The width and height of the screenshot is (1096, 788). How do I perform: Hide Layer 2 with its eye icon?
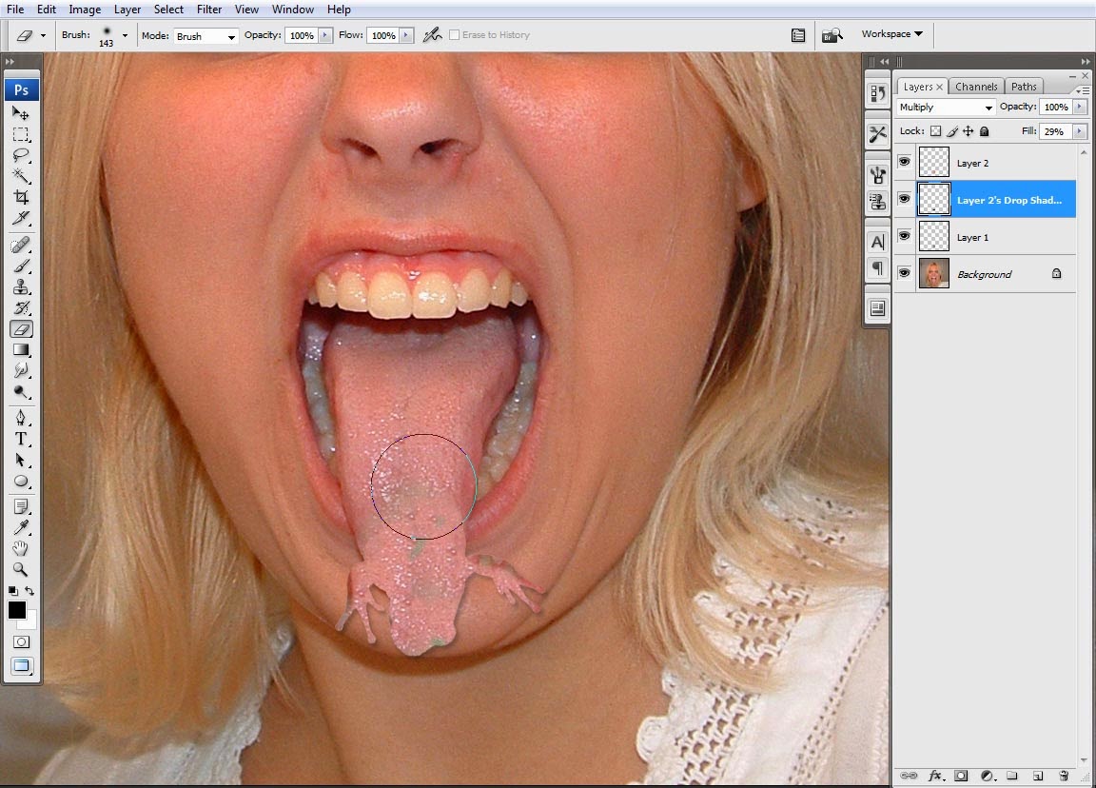click(904, 162)
